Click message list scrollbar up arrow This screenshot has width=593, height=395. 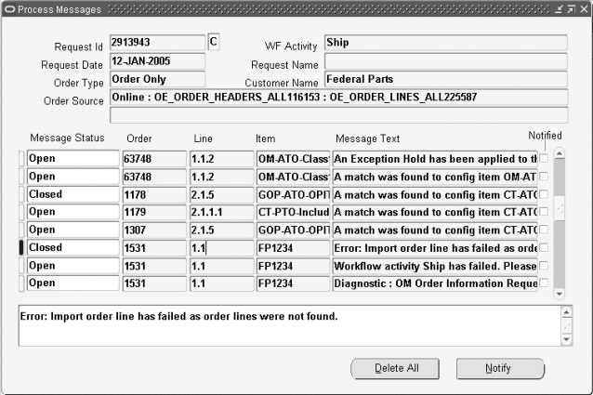(560, 153)
